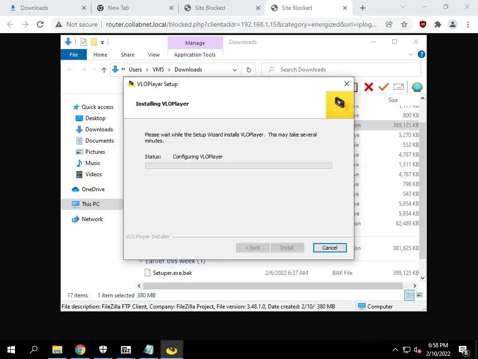Reload the page in Chrome
This screenshot has width=478, height=359.
pyautogui.click(x=40, y=24)
